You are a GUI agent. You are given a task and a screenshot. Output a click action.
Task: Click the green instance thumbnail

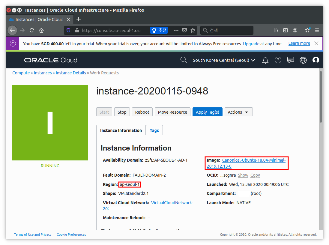click(50, 122)
